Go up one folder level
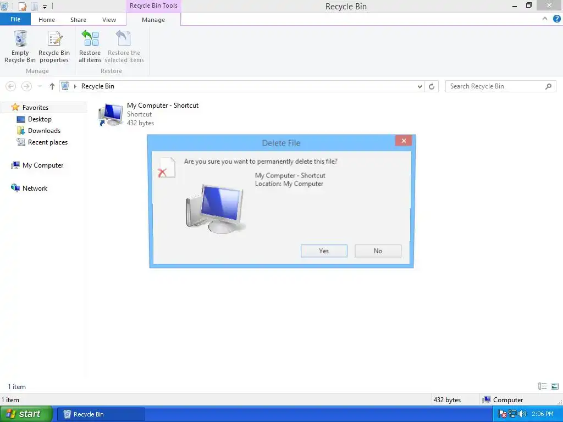The height and width of the screenshot is (422, 563). pos(52,86)
